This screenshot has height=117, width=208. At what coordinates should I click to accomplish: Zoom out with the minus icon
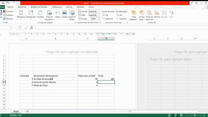[186, 115]
